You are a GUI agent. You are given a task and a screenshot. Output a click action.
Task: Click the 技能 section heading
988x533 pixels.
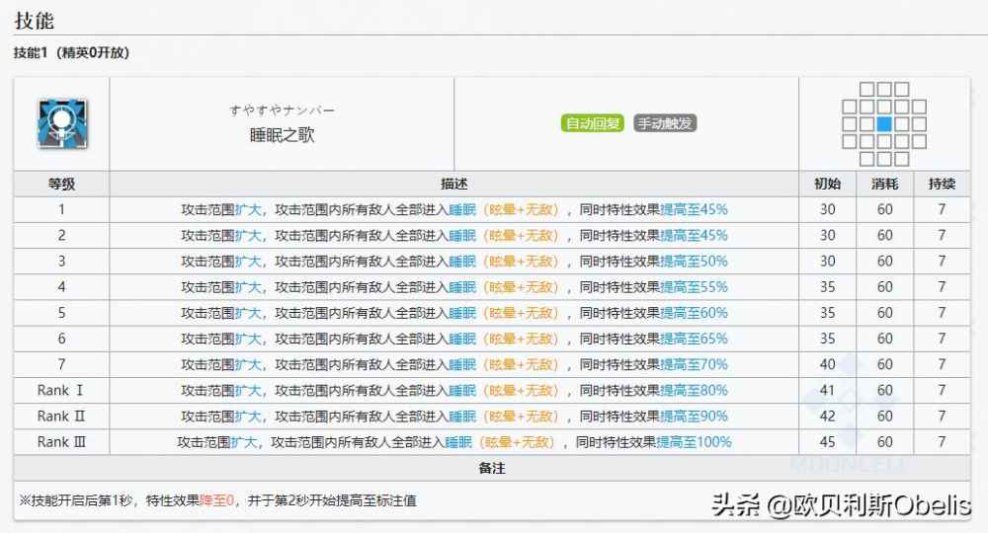click(35, 21)
